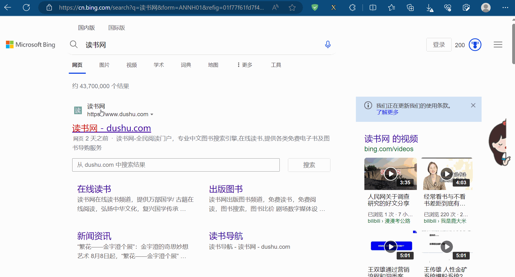This screenshot has width=515, height=277.
Task: Open the profile avatar icon
Action: [x=486, y=8]
